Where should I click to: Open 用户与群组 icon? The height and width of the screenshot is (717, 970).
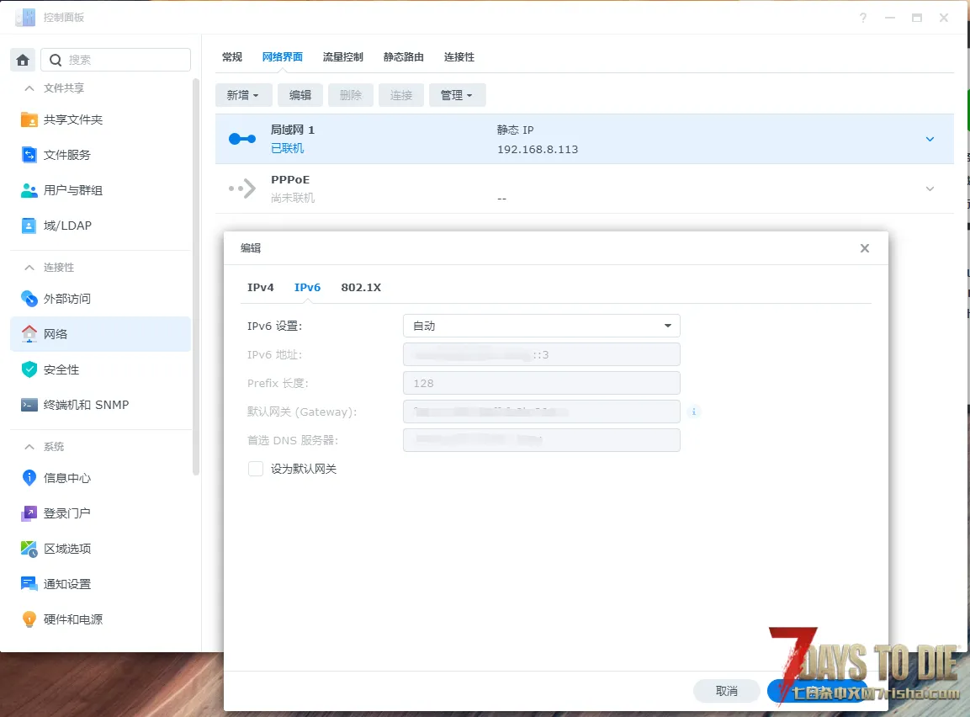coord(29,190)
